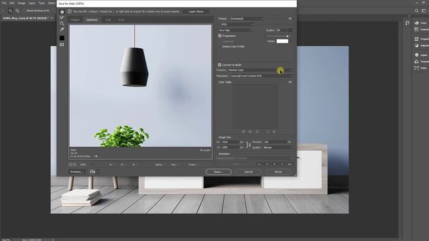Image resolution: width=429 pixels, height=241 pixels.
Task: Switch to the Optimized tab
Action: (92, 19)
